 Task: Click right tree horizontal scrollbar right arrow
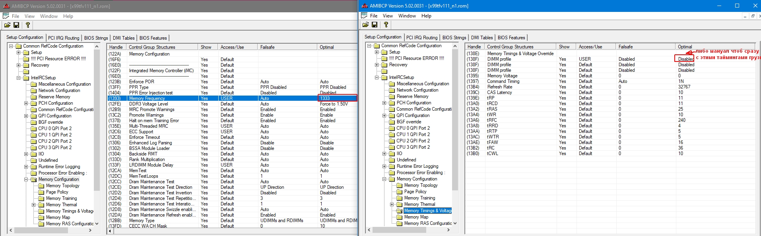[x=448, y=230]
